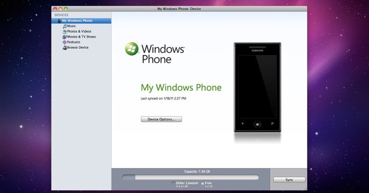Image resolution: width=369 pixels, height=193 pixels.
Task: Open Browse Device in sidebar
Action: [78, 48]
